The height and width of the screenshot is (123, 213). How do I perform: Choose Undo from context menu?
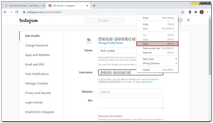pyautogui.click(x=157, y=24)
